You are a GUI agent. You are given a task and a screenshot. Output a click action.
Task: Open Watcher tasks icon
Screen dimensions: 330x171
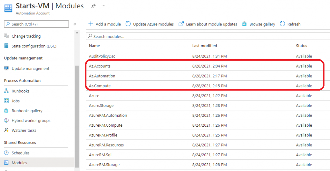point(6,130)
